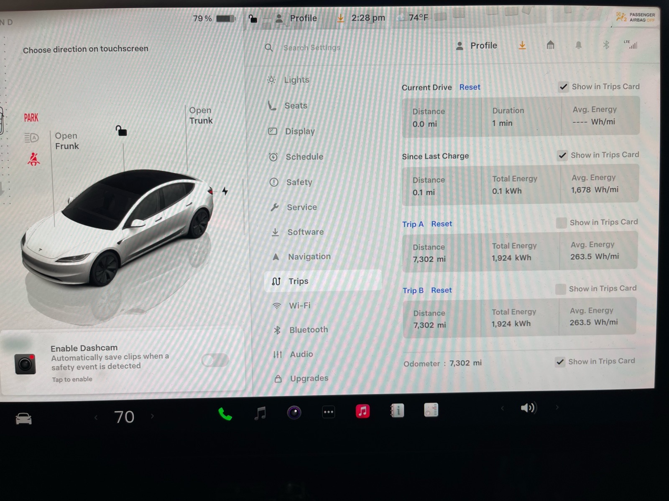Open the all apps three-dot launcher
The height and width of the screenshot is (501, 669).
pyautogui.click(x=328, y=412)
